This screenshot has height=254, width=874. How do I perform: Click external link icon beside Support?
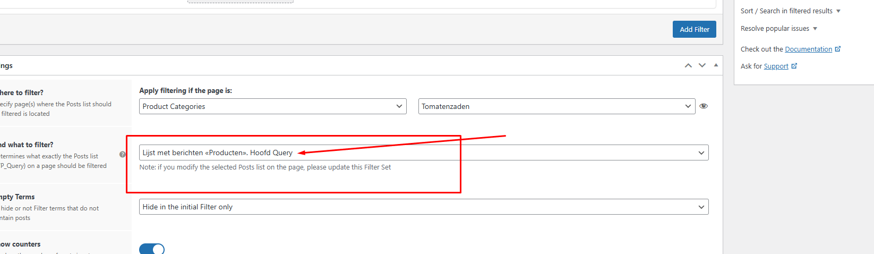click(x=794, y=66)
